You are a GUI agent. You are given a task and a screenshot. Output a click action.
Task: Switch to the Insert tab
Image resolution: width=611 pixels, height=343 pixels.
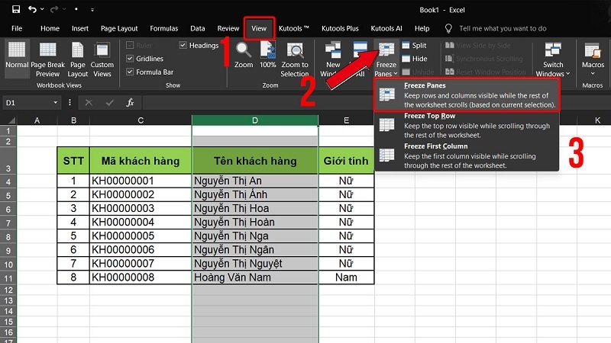80,28
